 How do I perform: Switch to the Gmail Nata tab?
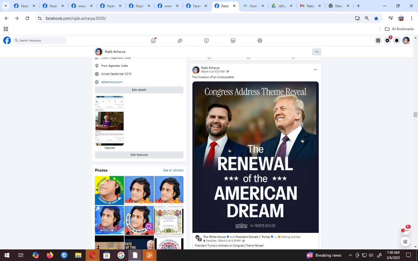[311, 6]
